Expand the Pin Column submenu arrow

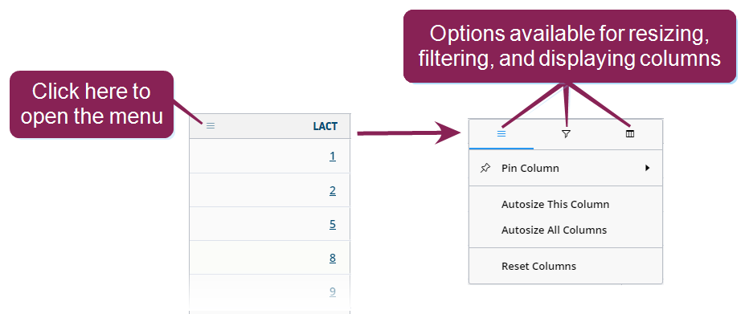[647, 168]
